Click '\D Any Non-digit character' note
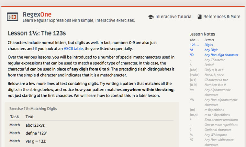 pyautogui.click(x=221, y=55)
